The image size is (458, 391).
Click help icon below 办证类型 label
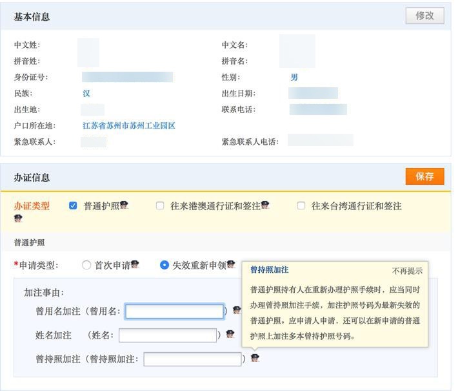tap(18, 218)
